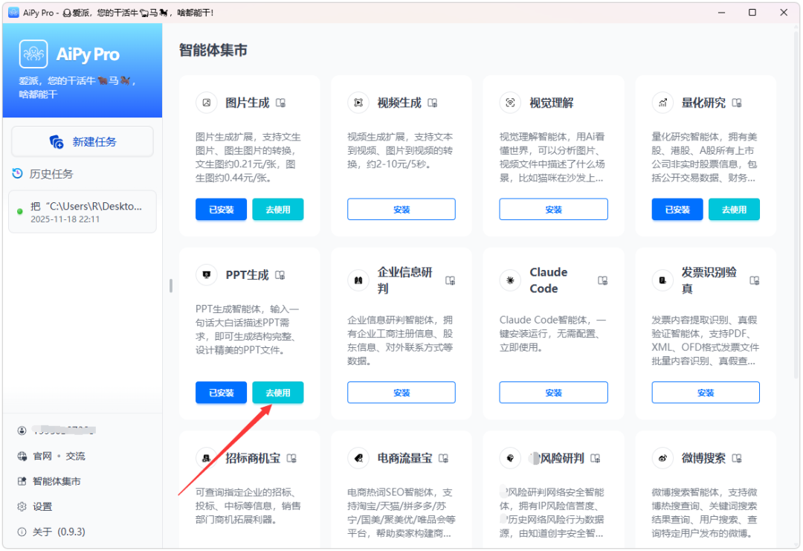Image resolution: width=803 pixels, height=551 pixels.
Task: Open the detail icon beside 电商流量宝 title
Action: pyautogui.click(x=443, y=458)
